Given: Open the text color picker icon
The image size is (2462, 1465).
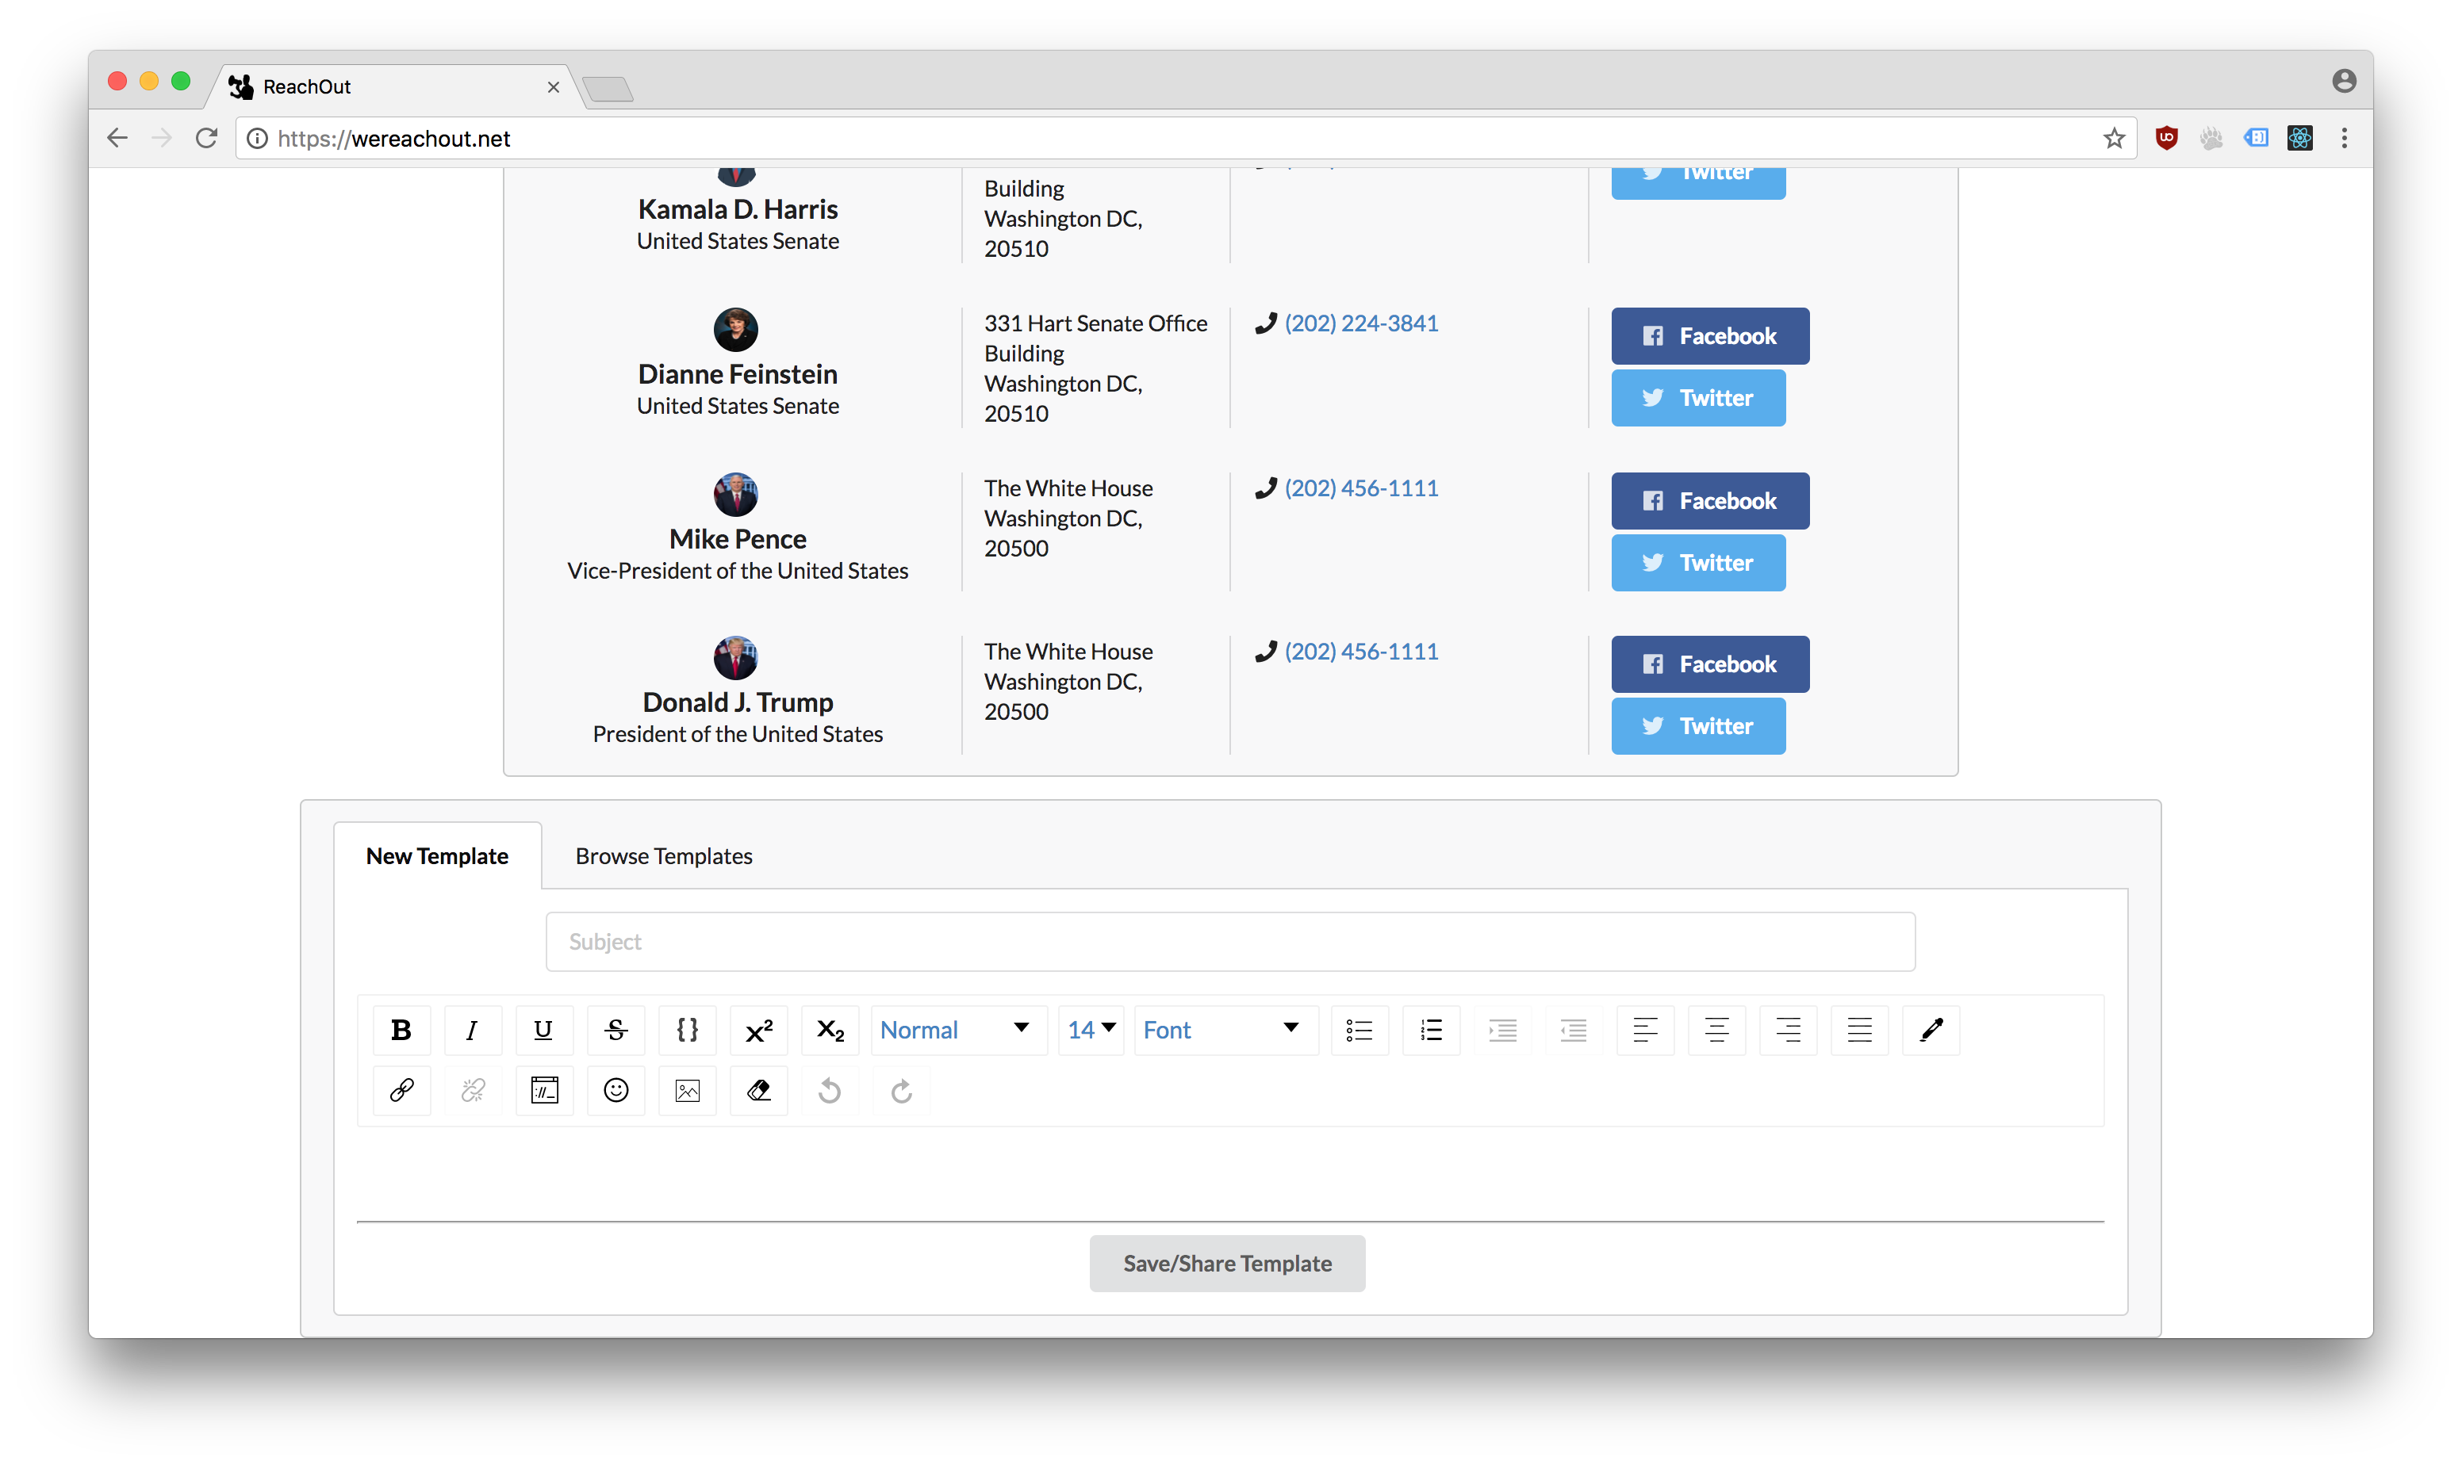Looking at the screenshot, I should click(x=1931, y=1030).
